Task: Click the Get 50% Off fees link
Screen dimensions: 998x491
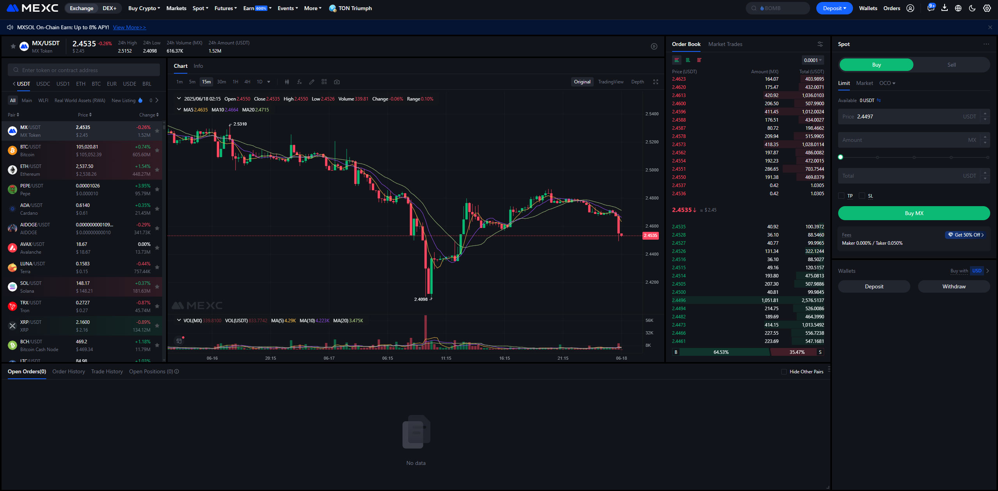Action: [966, 235]
